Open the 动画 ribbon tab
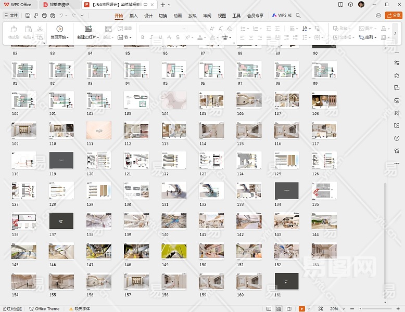The image size is (405, 312). point(178,16)
